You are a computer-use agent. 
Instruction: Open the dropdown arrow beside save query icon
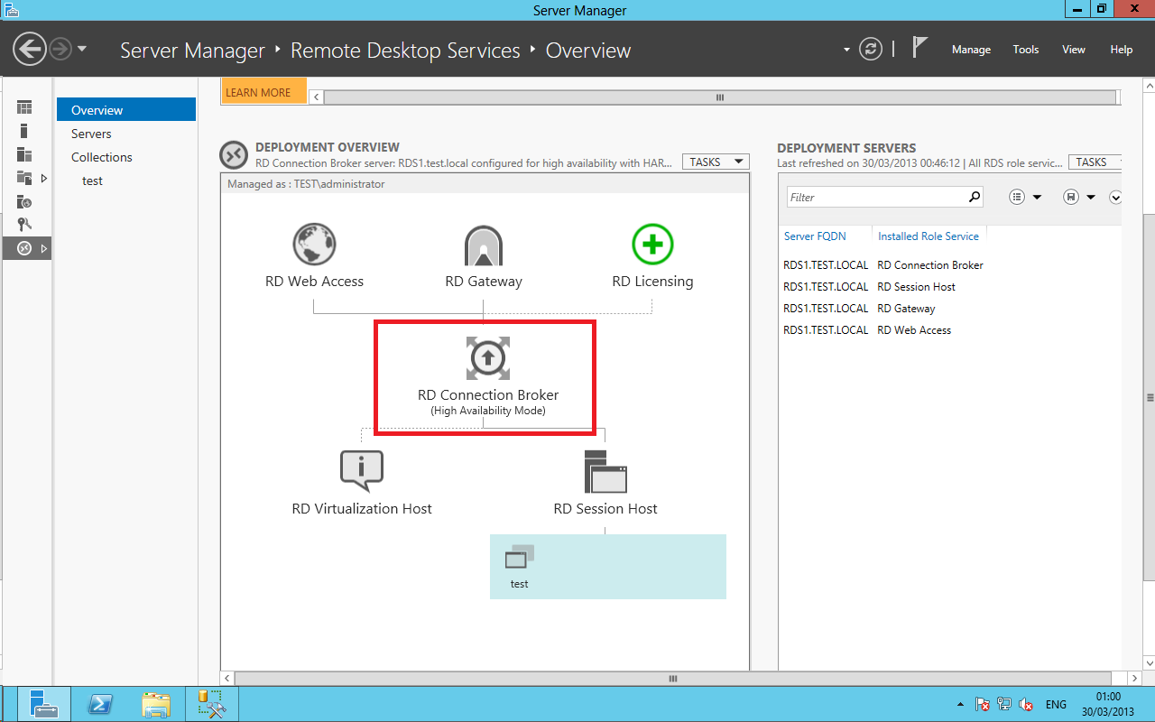click(1091, 198)
